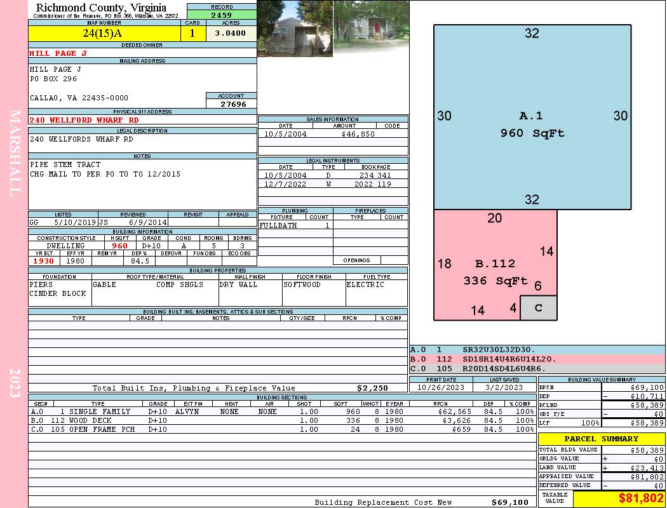Screen dimensions: 667x508
Task: Click floor finish SOFTWOOD
Action: tap(302, 284)
